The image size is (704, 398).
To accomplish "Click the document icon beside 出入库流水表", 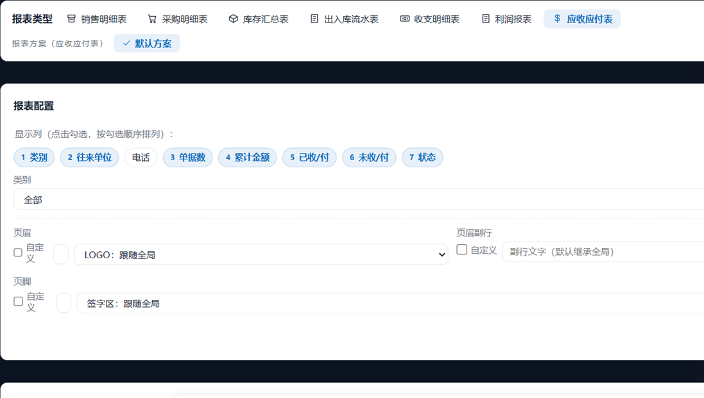I will click(314, 19).
